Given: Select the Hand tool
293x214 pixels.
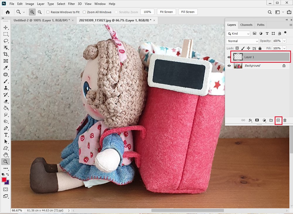Looking at the screenshot, I should [6, 155].
